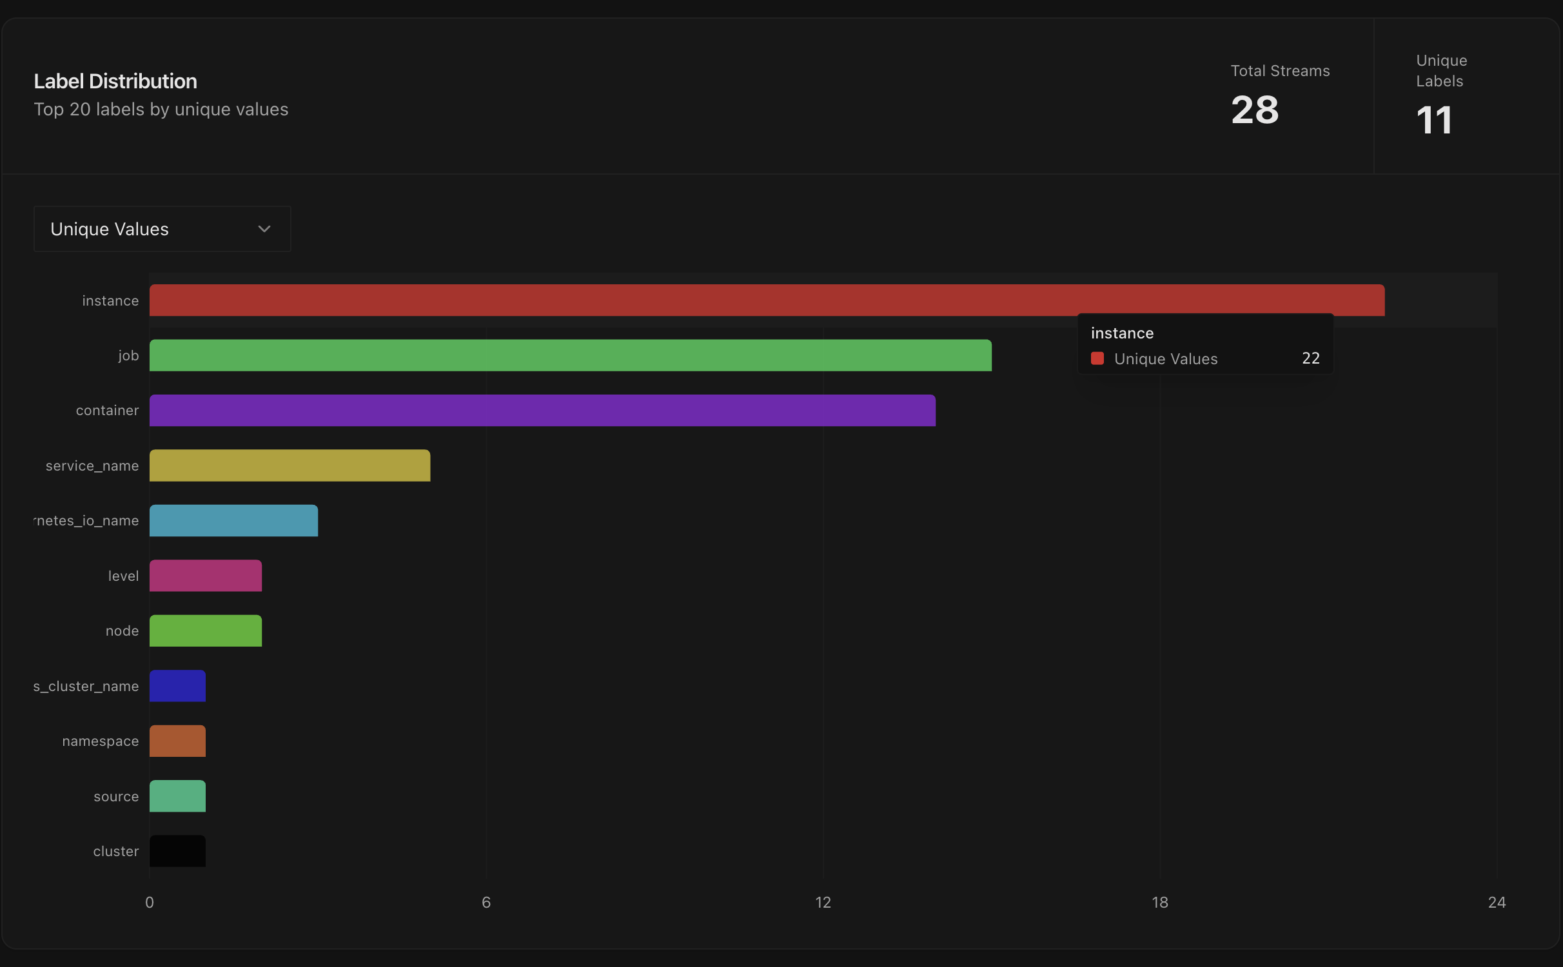This screenshot has width=1563, height=967.
Task: Click the dropdown chevron arrow
Action: tap(264, 229)
